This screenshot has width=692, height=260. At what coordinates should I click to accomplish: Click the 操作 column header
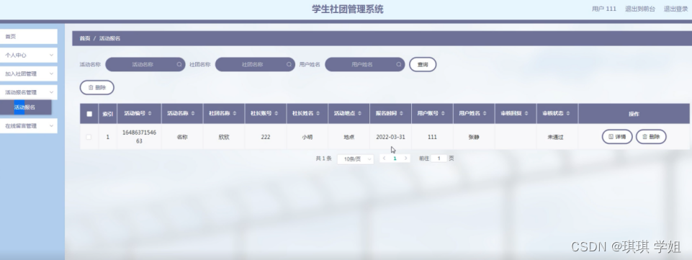tap(634, 114)
